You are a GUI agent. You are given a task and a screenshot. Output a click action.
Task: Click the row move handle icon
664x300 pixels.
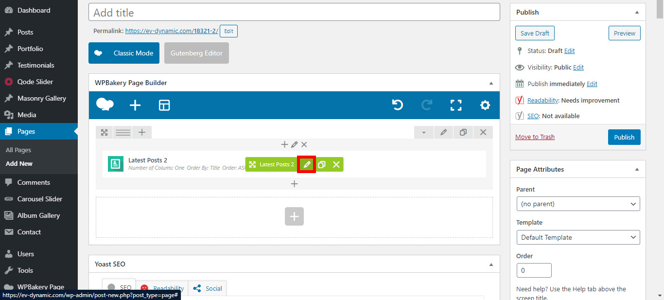(x=104, y=132)
